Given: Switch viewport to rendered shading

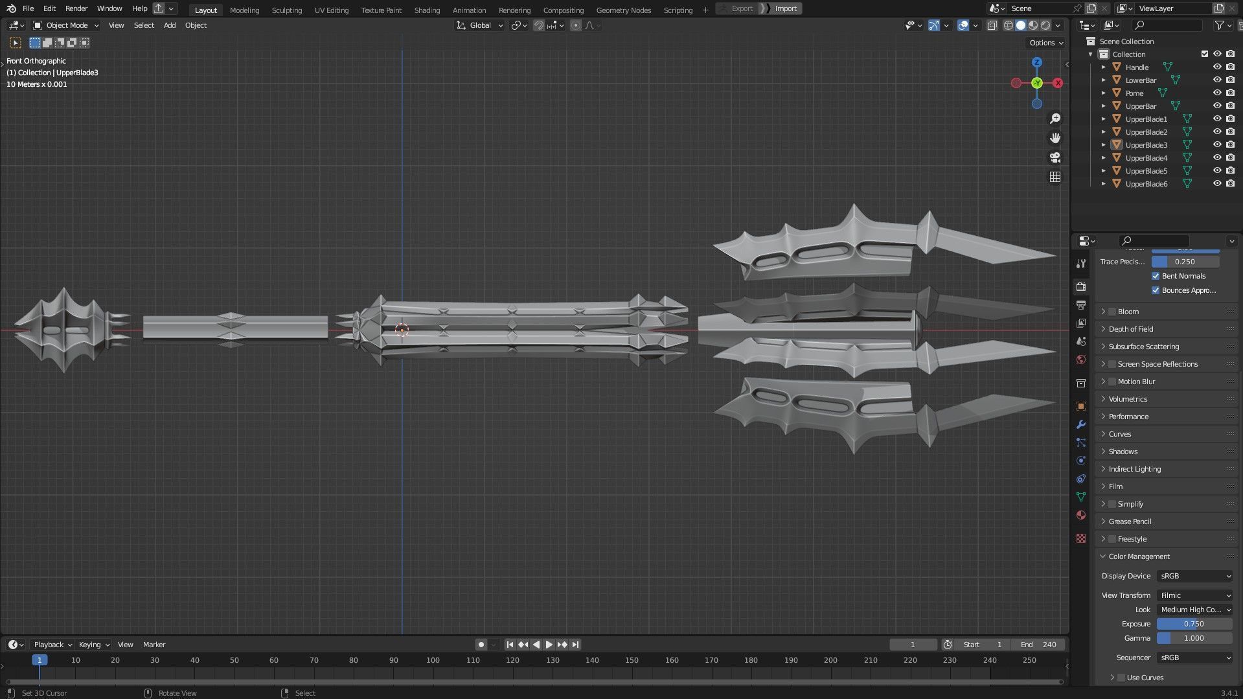Looking at the screenshot, I should [x=1045, y=25].
